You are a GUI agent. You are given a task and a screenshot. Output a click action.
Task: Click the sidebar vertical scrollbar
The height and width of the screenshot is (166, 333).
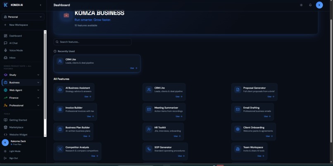45,76
